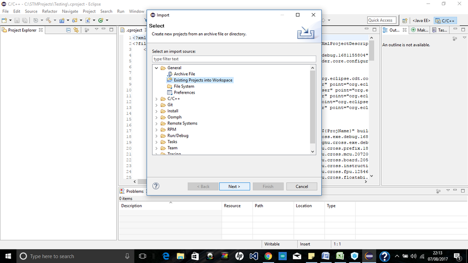Expand the RPM import category
This screenshot has height=263, width=468.
pos(156,130)
